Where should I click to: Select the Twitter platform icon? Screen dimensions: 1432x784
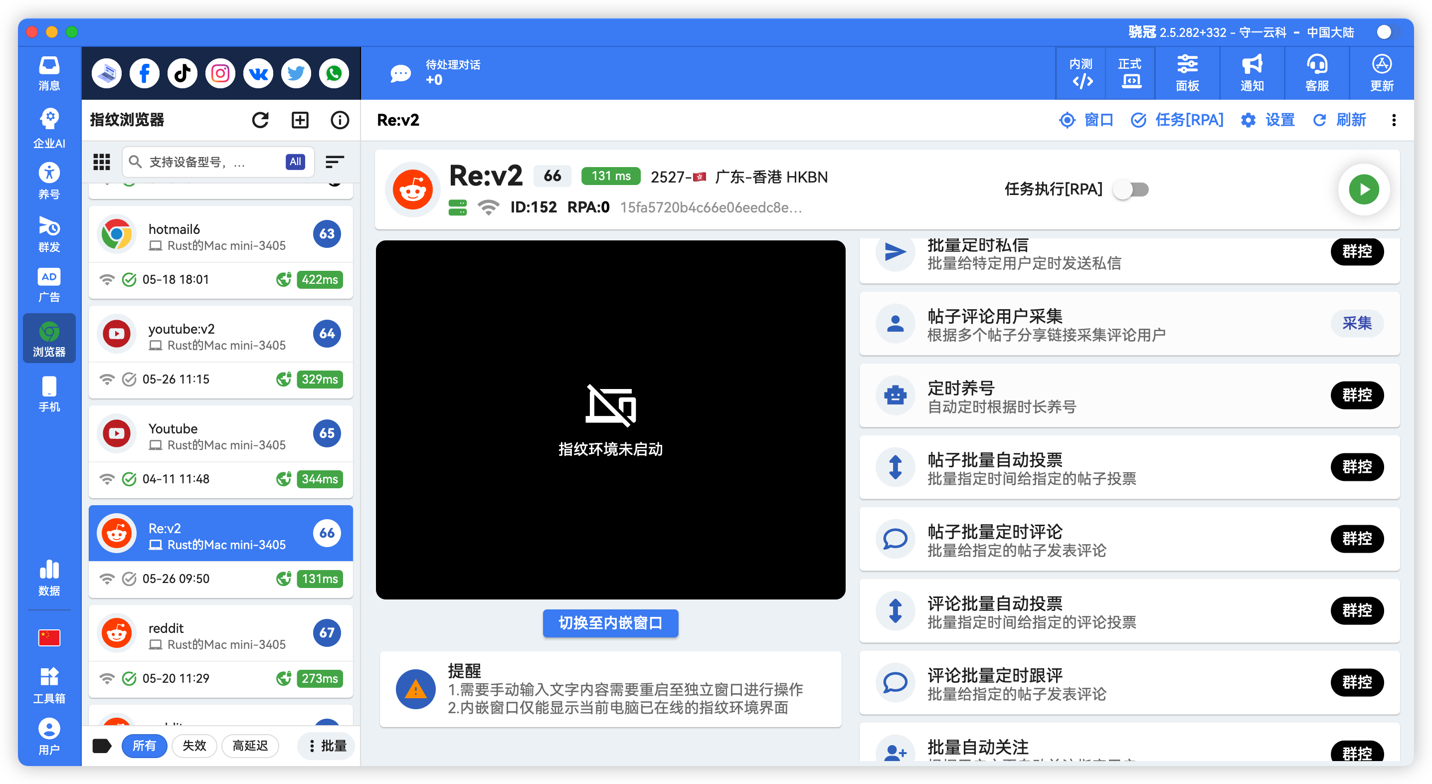coord(296,73)
